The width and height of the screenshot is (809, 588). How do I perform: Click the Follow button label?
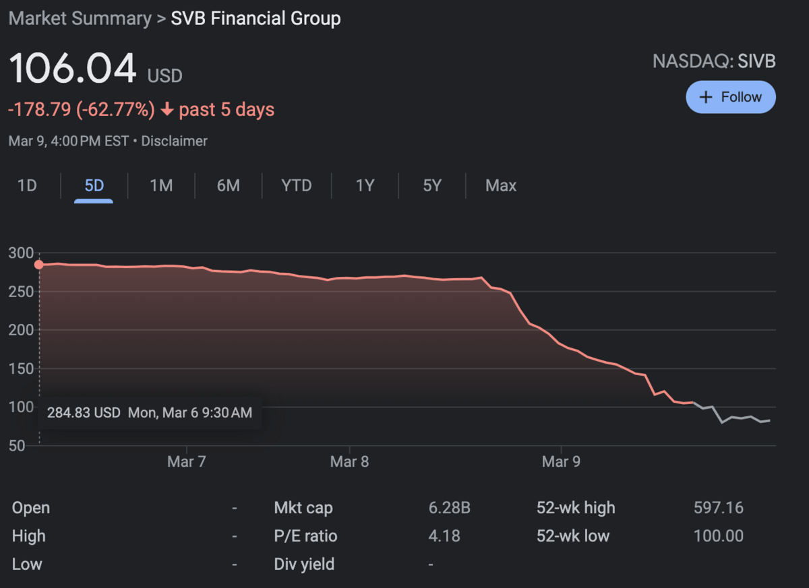point(741,97)
